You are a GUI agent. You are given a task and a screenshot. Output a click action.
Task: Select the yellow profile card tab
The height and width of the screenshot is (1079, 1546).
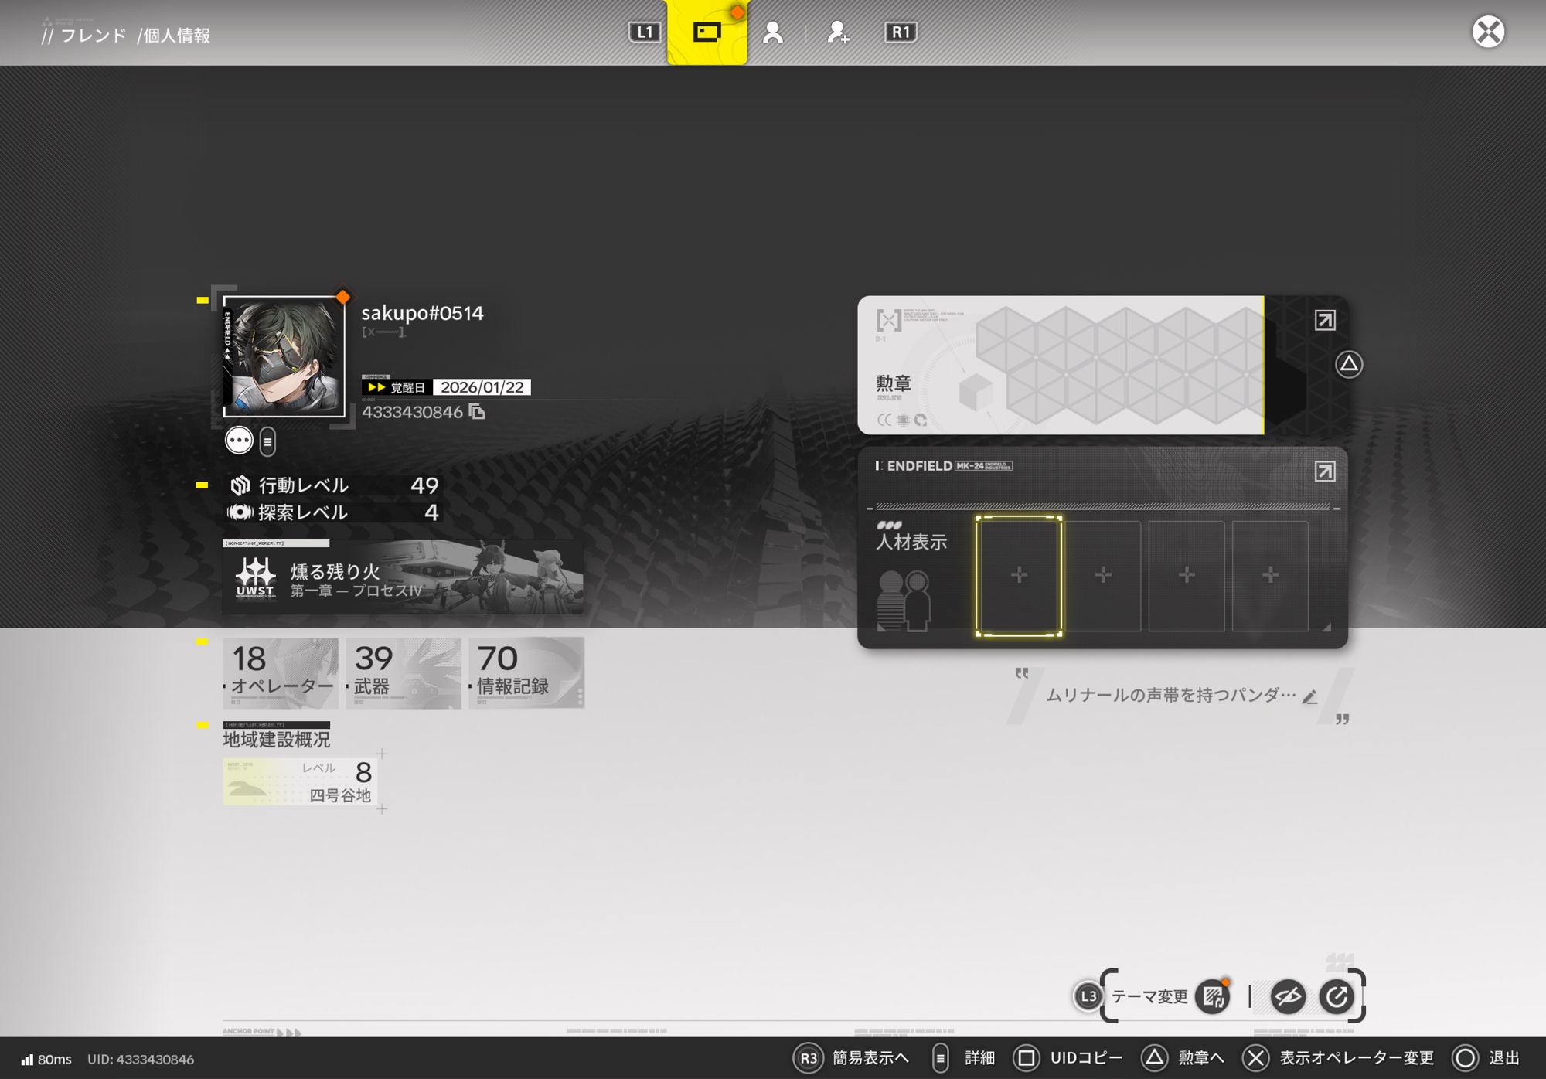pyautogui.click(x=707, y=32)
